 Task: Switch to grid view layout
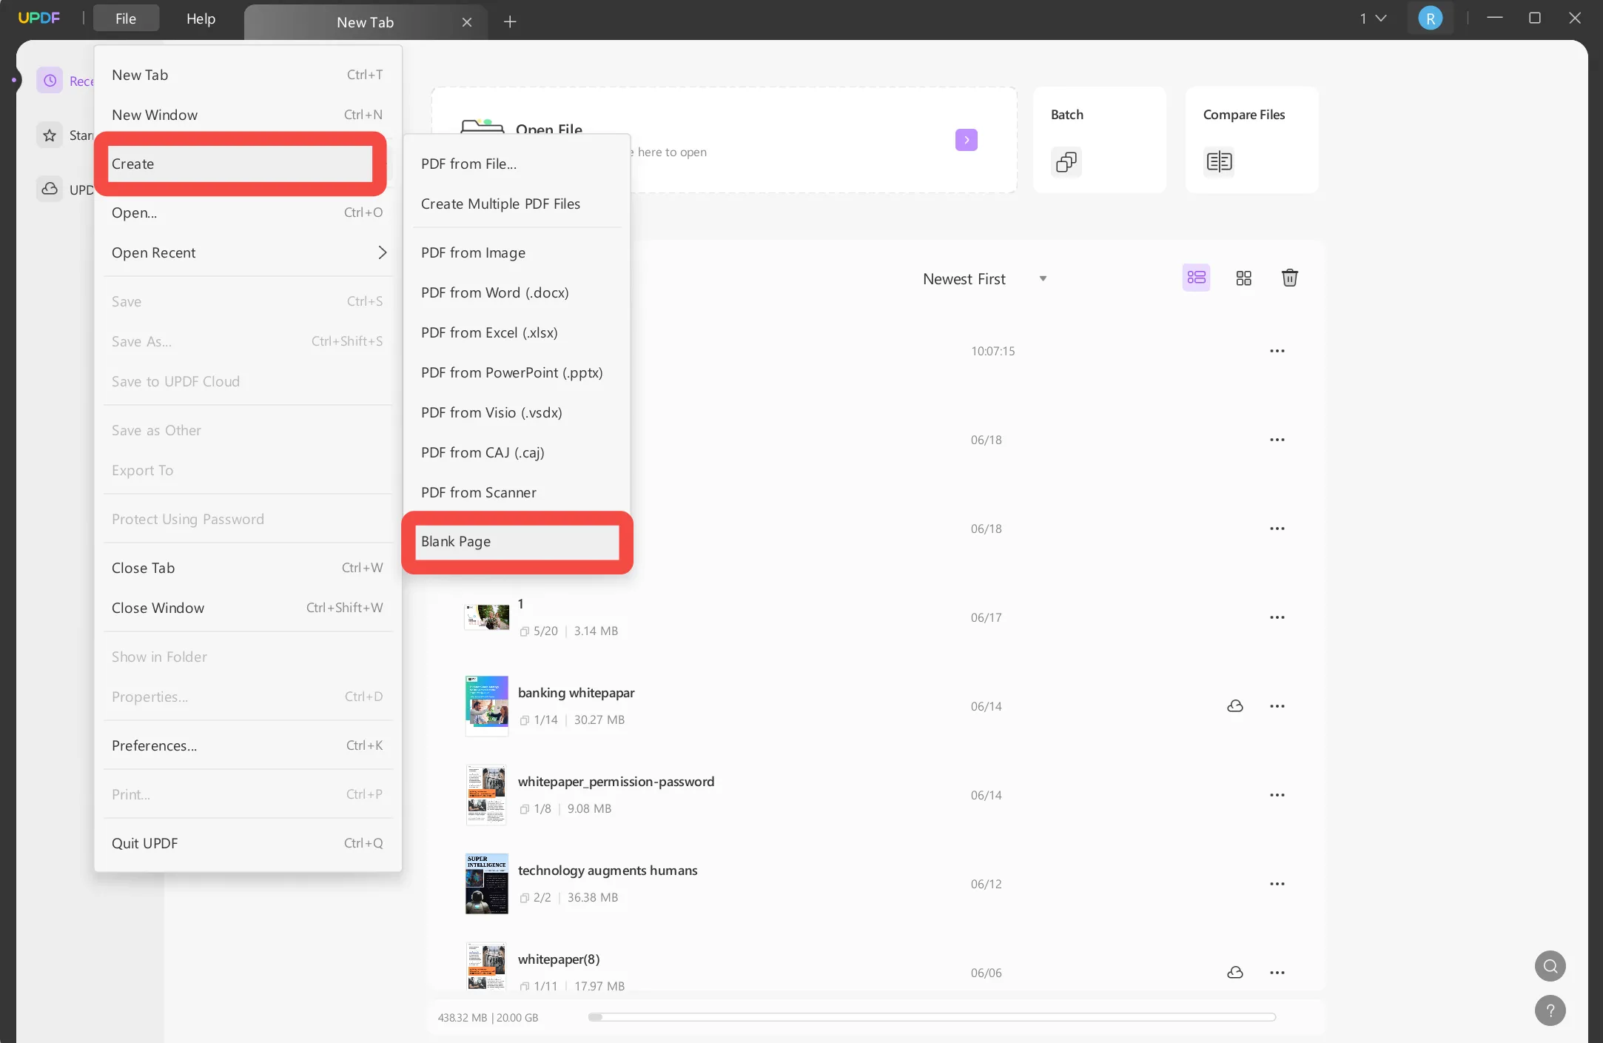point(1243,278)
